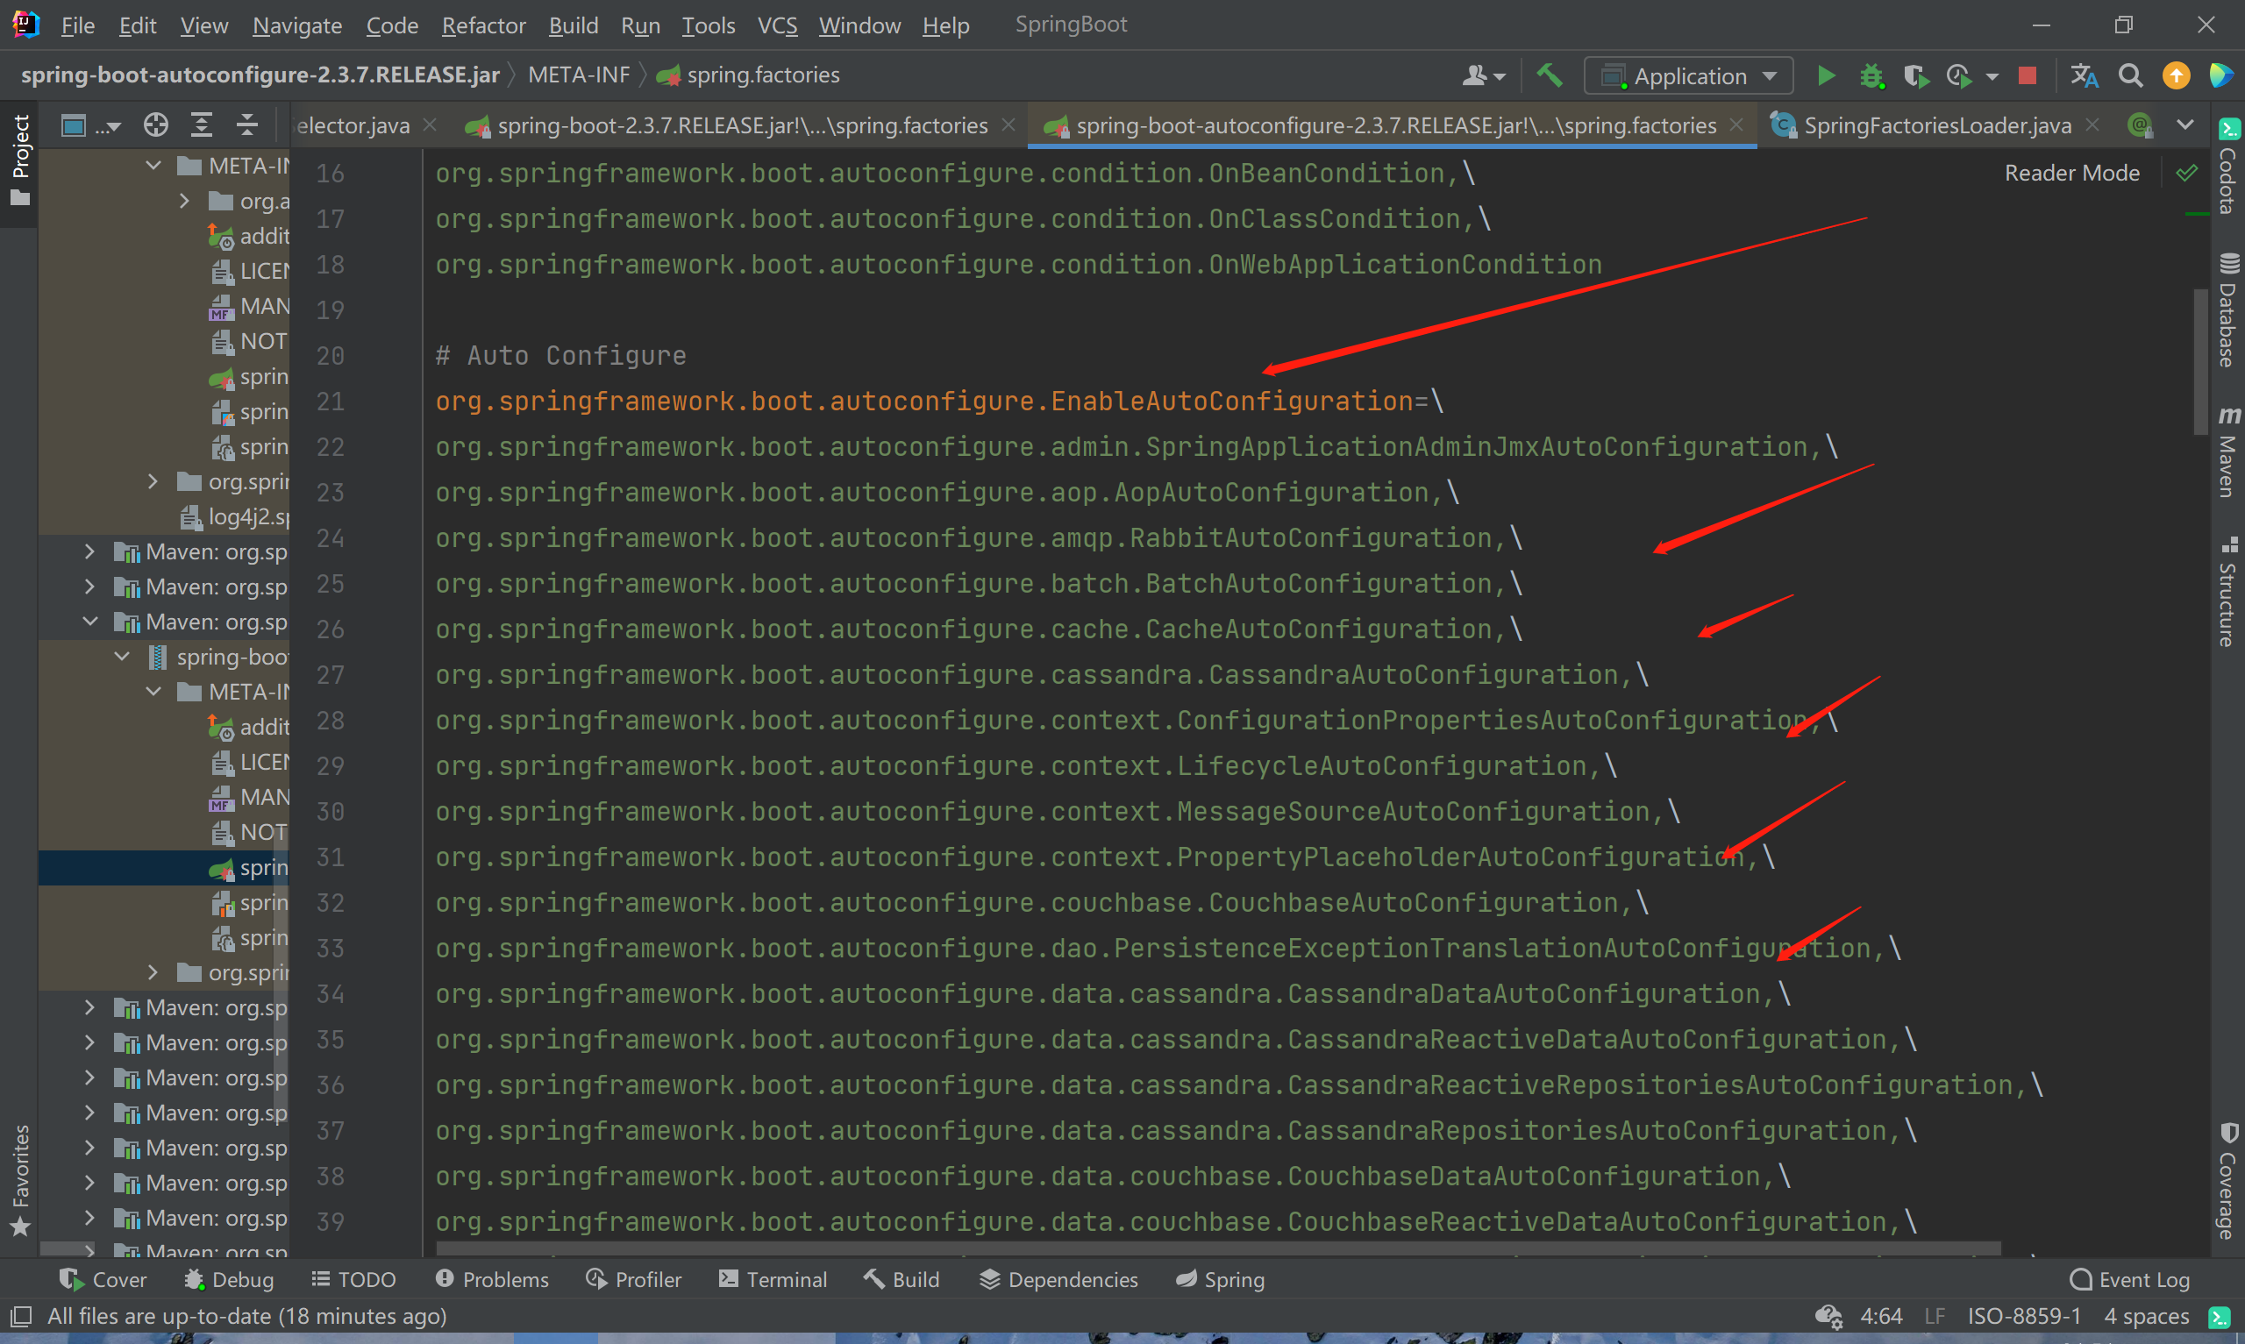Click the Debug bug icon in toolbar
2245x1344 pixels.
click(x=1871, y=76)
